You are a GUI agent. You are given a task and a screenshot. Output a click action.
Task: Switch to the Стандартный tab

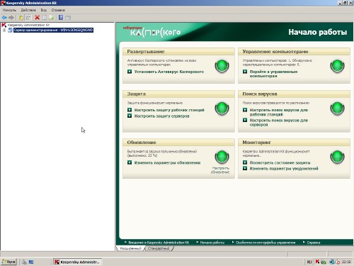click(x=159, y=248)
